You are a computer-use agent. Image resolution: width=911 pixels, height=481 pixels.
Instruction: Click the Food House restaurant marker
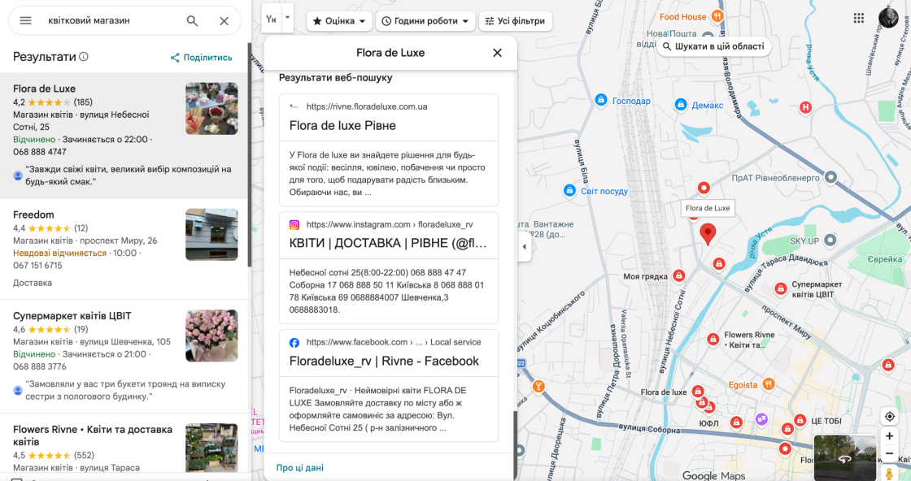717,16
